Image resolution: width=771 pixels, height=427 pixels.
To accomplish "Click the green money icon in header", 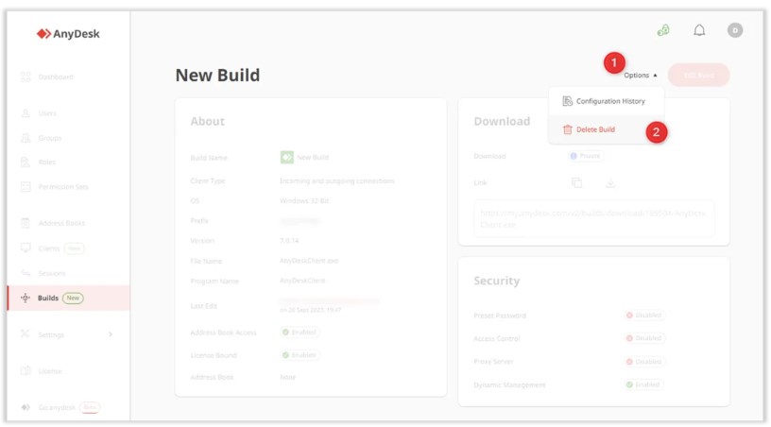I will coord(663,30).
